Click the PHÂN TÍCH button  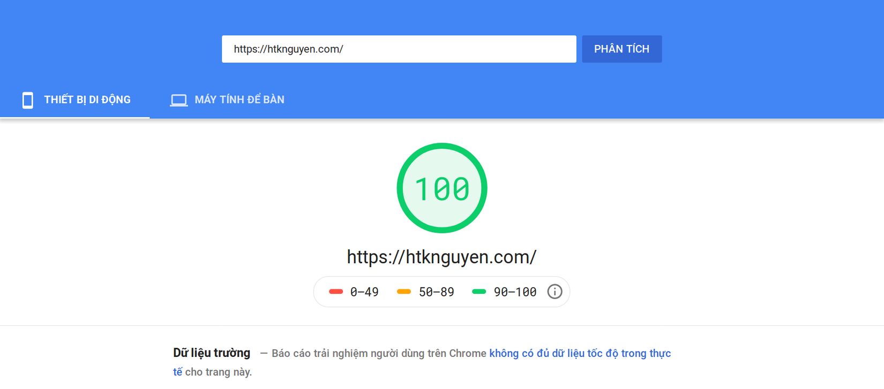[622, 49]
